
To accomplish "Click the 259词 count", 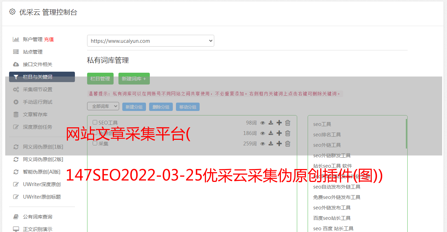I will (x=250, y=144).
